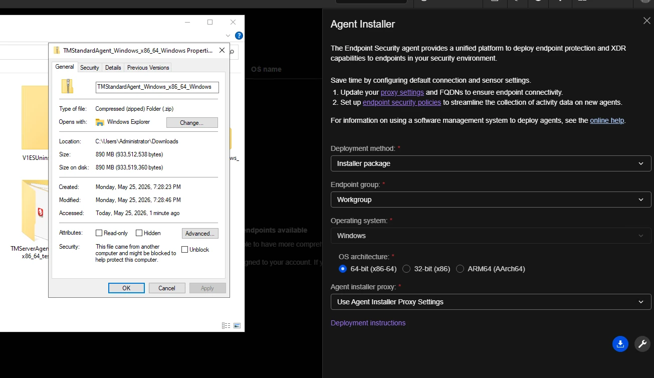This screenshot has height=378, width=654.
Task: Open the Endpoint group dropdown
Action: click(x=491, y=200)
